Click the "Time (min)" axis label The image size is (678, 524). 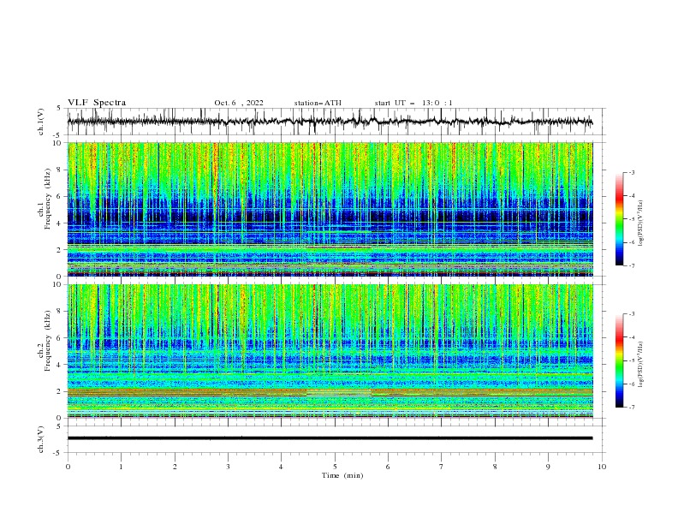coord(342,475)
